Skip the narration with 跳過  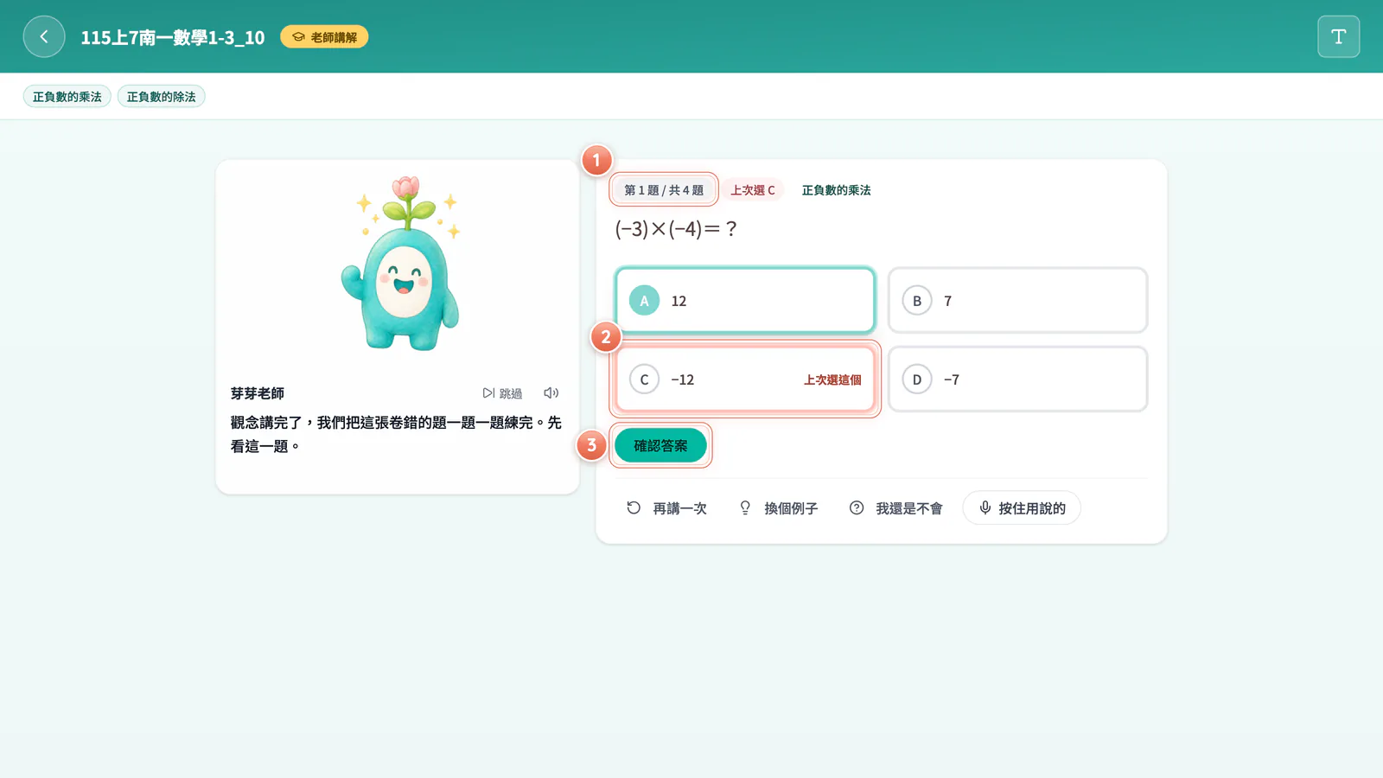[502, 393]
